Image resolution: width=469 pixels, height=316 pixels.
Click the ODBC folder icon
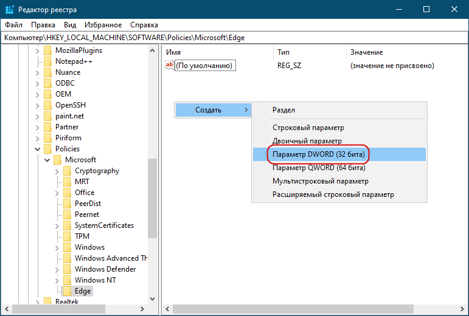point(48,83)
